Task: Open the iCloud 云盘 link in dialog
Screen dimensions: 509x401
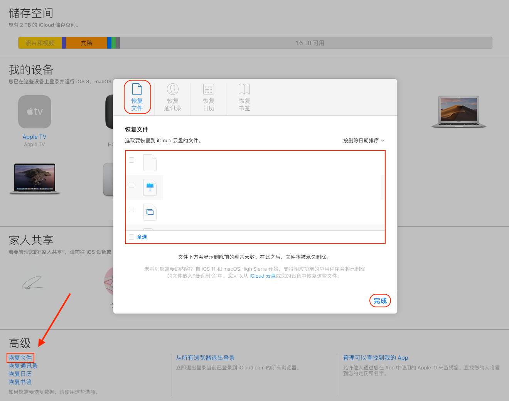Action: [x=262, y=276]
